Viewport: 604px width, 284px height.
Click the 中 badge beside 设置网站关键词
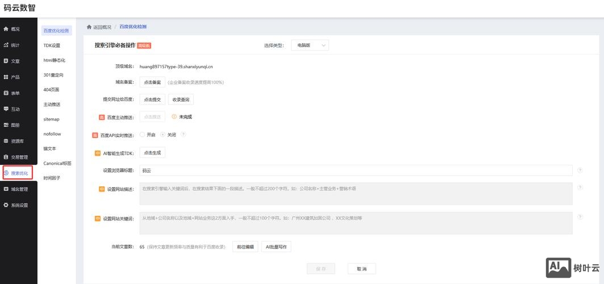click(98, 219)
